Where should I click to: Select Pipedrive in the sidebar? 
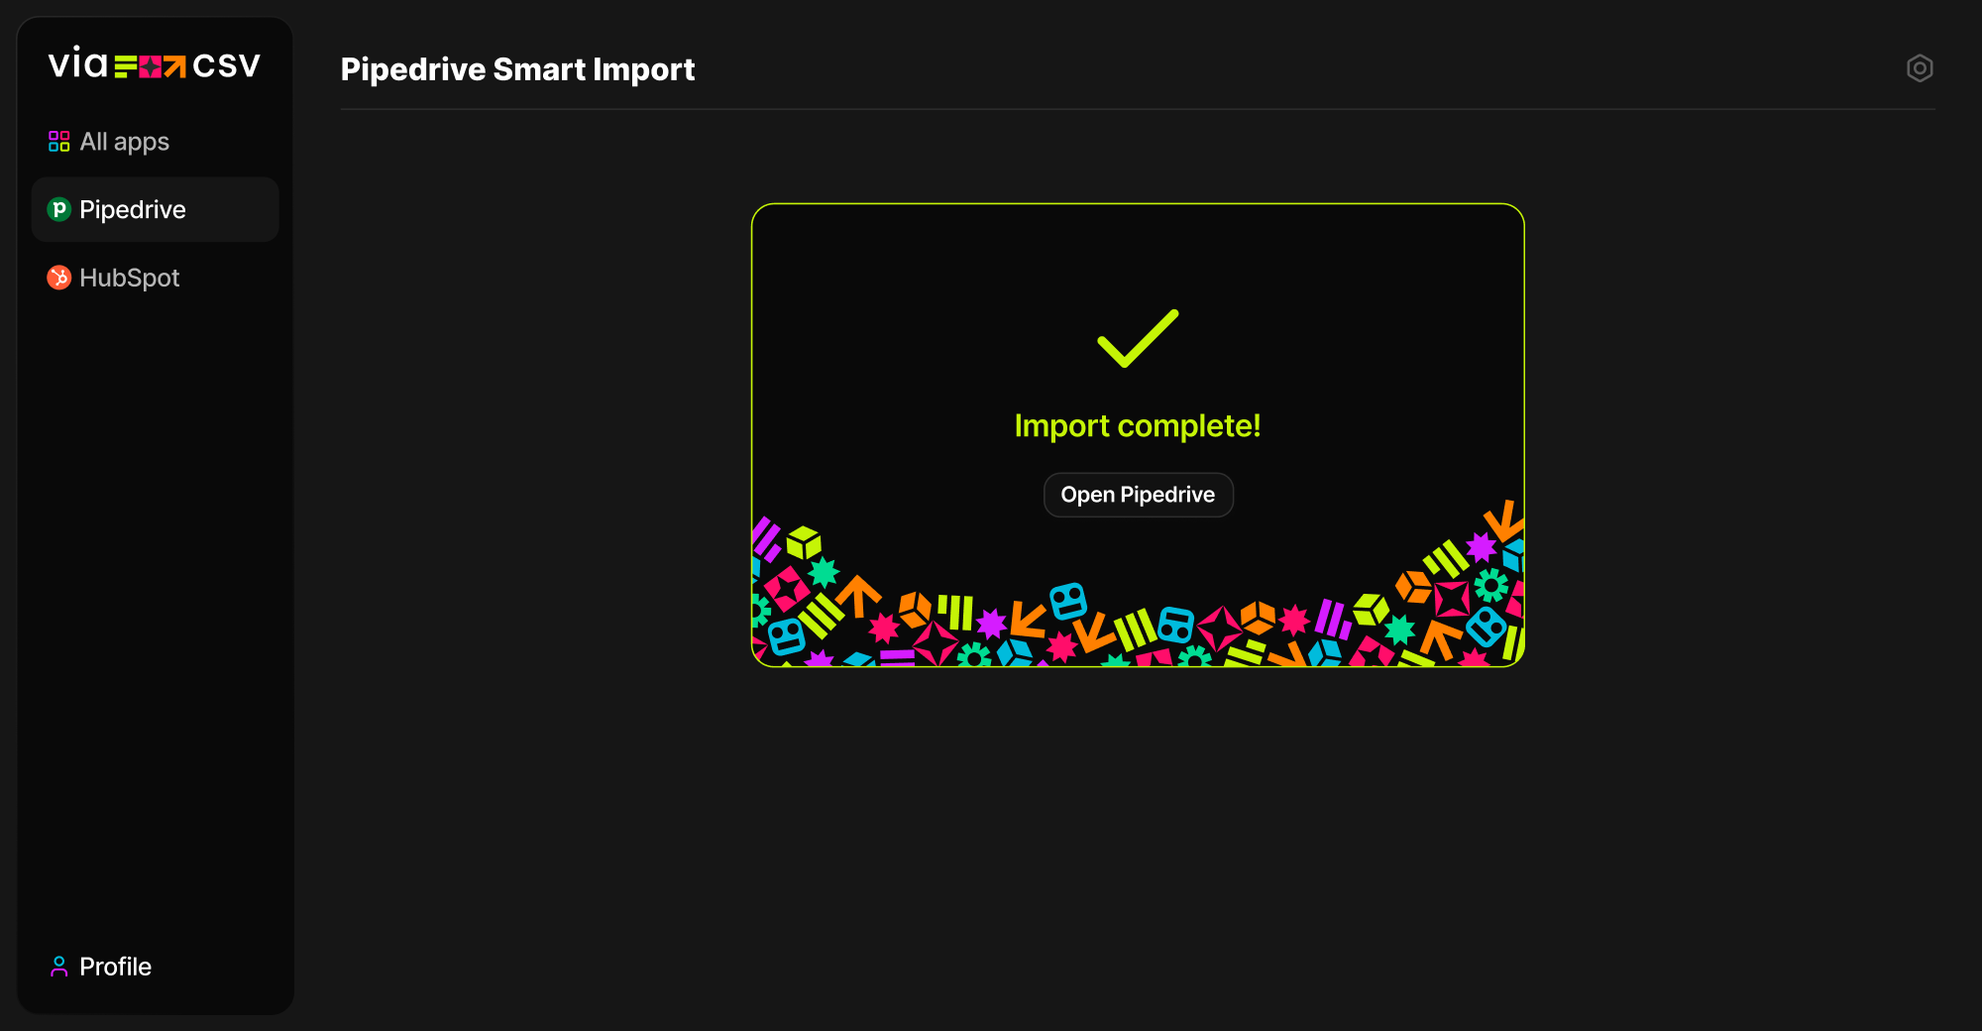click(x=156, y=209)
